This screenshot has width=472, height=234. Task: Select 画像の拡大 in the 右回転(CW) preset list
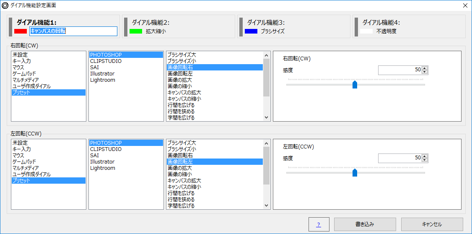point(215,80)
